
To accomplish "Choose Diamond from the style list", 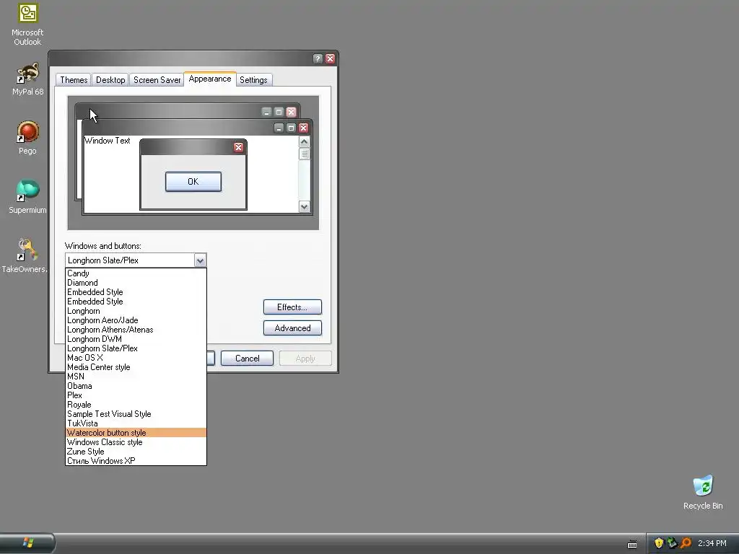I will (136, 283).
